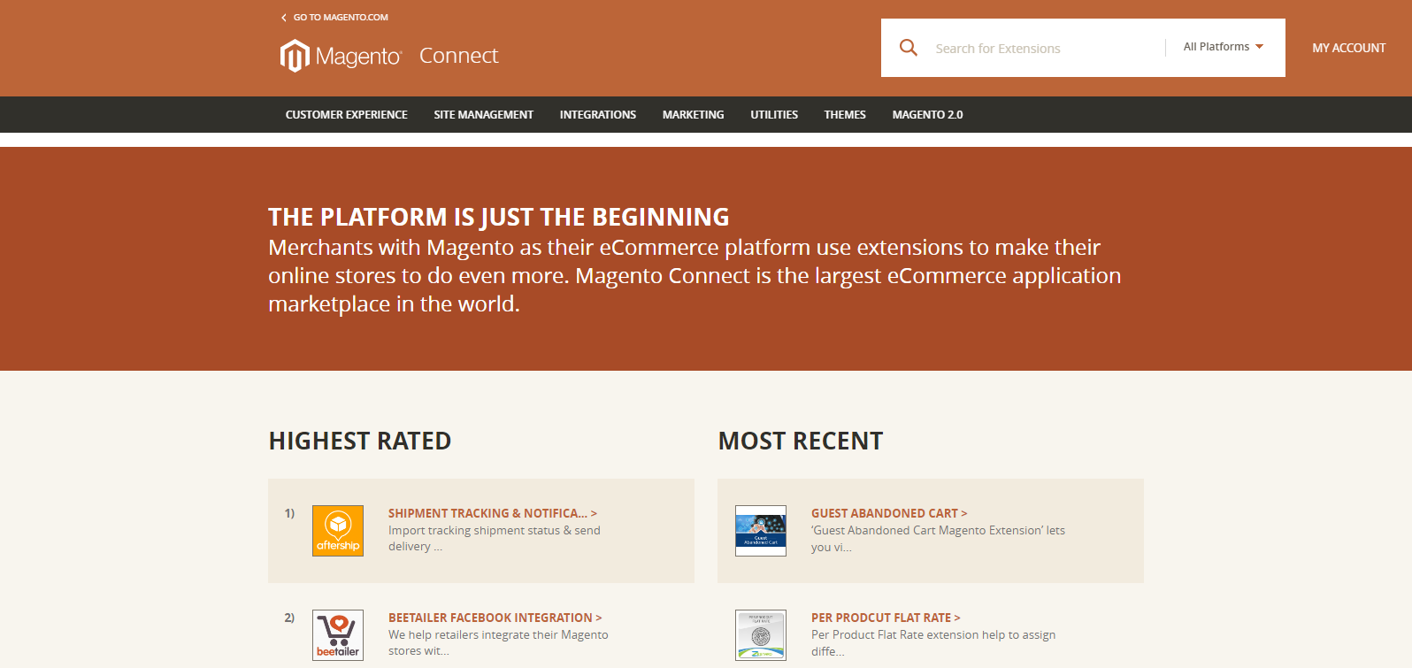
Task: Follow the Go to Magento.com link
Action: 341,18
